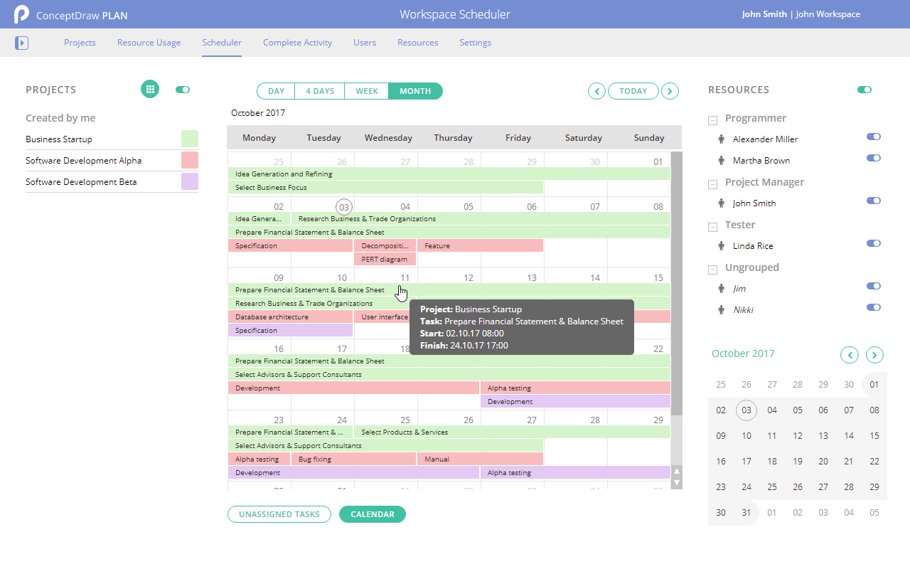Turn off the Resources panel switch

tap(864, 90)
